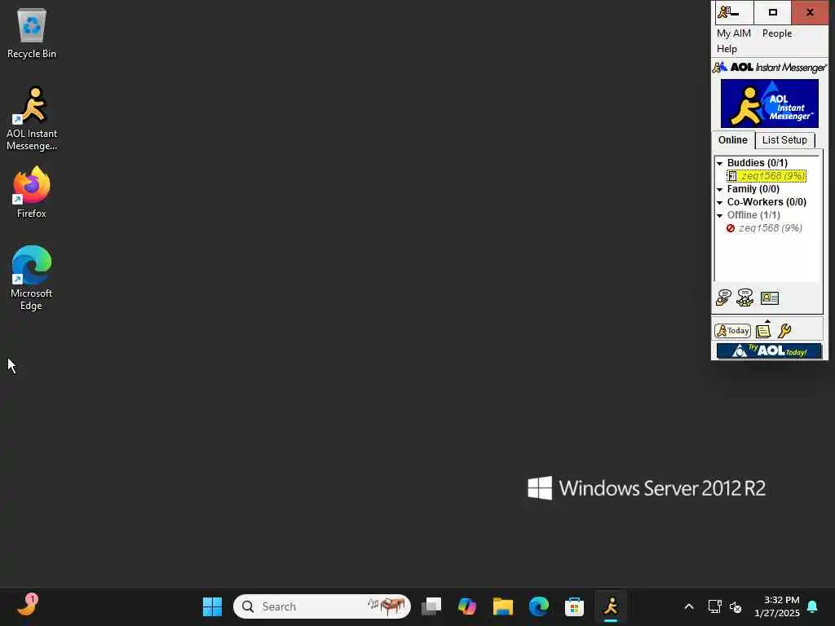Image resolution: width=835 pixels, height=626 pixels.
Task: Click Send Instant Message icon
Action: pyautogui.click(x=724, y=298)
